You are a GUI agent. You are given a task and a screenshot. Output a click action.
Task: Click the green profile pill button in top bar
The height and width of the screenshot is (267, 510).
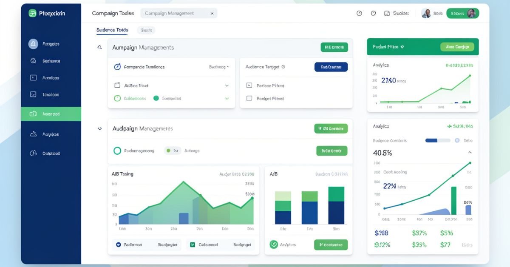(462, 13)
